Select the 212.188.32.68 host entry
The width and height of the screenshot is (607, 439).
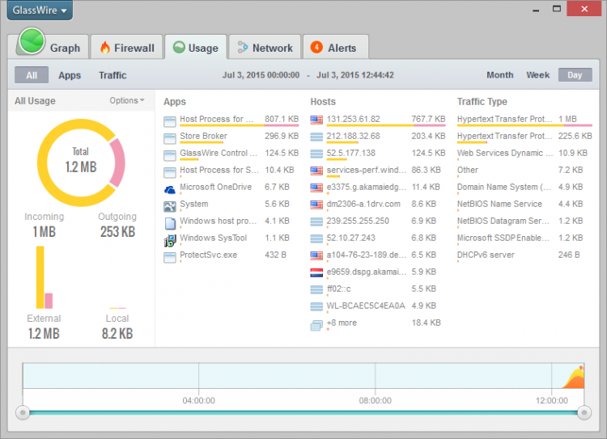tap(378, 137)
